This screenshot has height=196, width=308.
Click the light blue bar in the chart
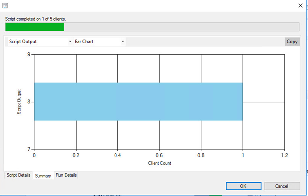(x=139, y=102)
